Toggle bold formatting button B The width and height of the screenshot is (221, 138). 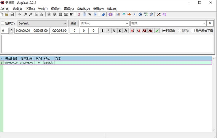point(103,31)
